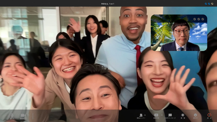Expand the chevron beside the participants icon
The width and height of the screenshot is (217, 122).
pos(145,115)
